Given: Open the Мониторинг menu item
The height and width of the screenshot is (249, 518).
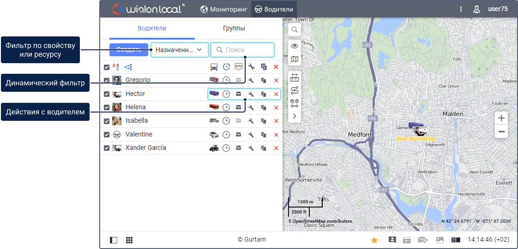Looking at the screenshot, I should click(x=224, y=9).
